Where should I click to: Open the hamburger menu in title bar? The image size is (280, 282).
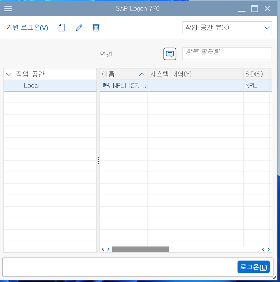click(8, 9)
